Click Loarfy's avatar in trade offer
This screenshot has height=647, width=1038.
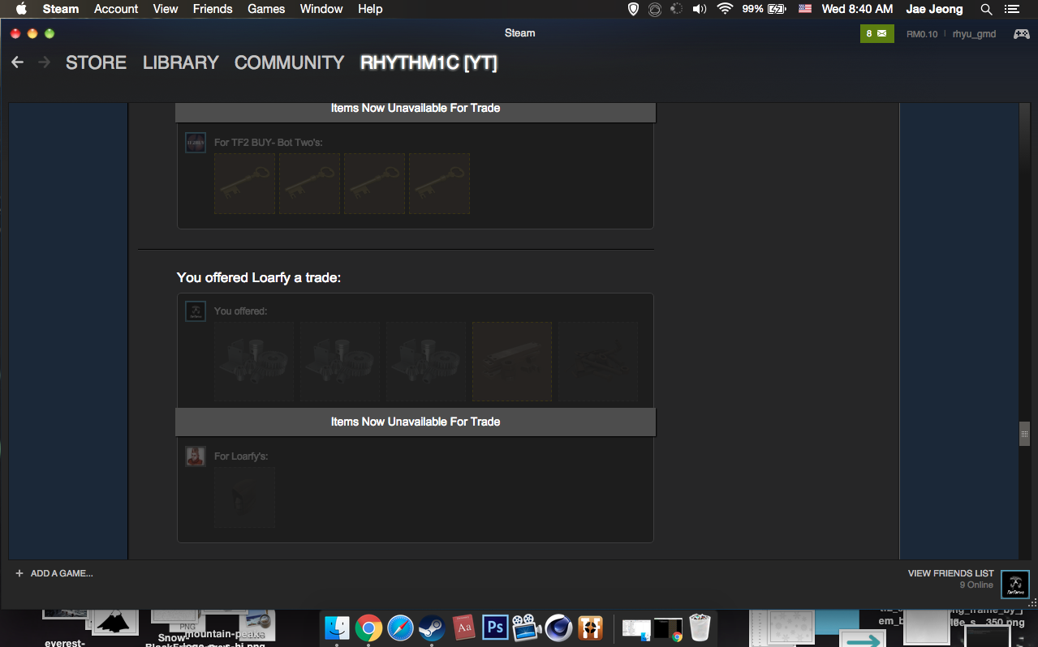pos(196,456)
